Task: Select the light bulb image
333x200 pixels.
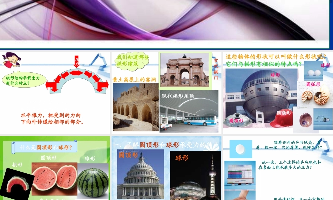Action: [x=322, y=119]
